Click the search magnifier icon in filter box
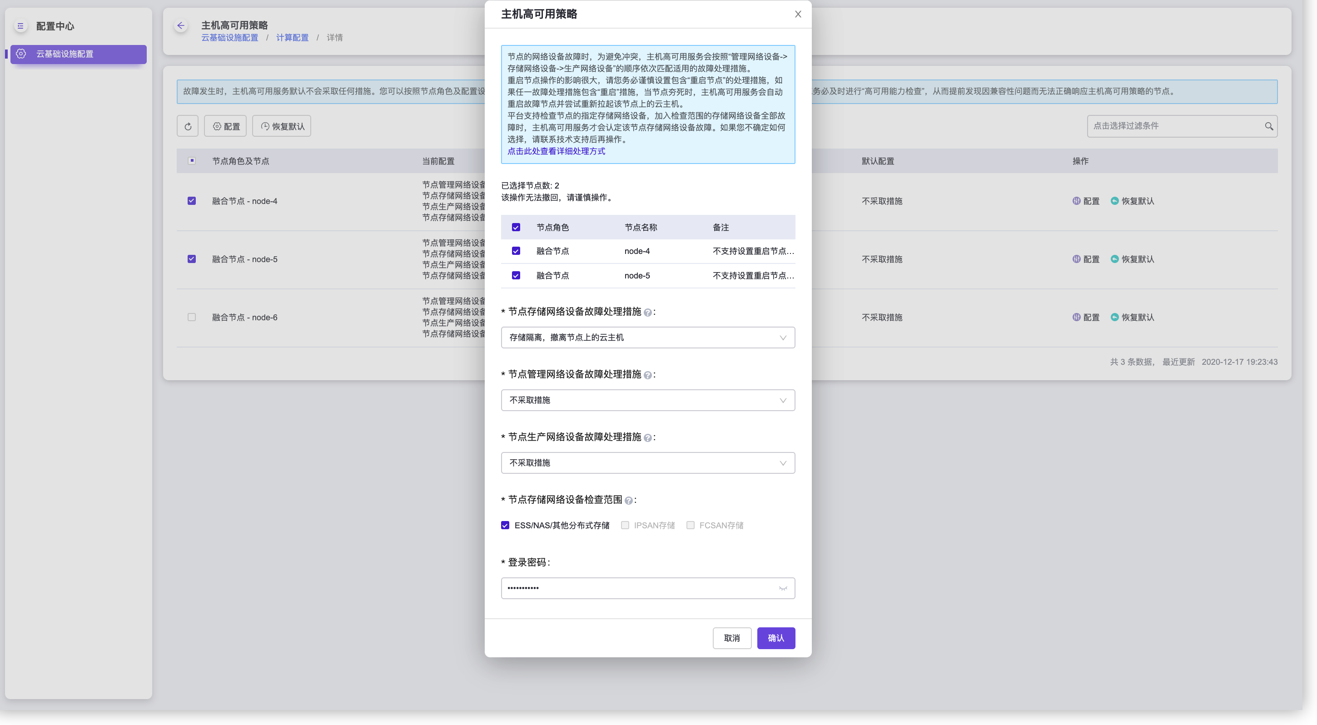This screenshot has height=725, width=1317. (x=1268, y=126)
